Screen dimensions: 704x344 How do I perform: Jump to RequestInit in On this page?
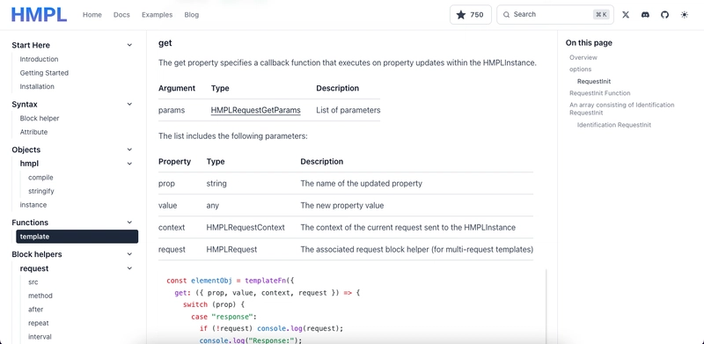pyautogui.click(x=594, y=81)
